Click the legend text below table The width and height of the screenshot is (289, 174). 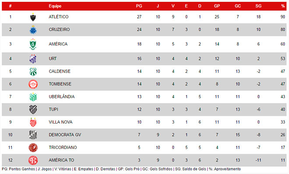point(121,169)
